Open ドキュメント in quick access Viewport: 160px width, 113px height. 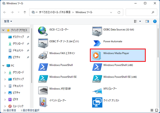(x=16, y=50)
